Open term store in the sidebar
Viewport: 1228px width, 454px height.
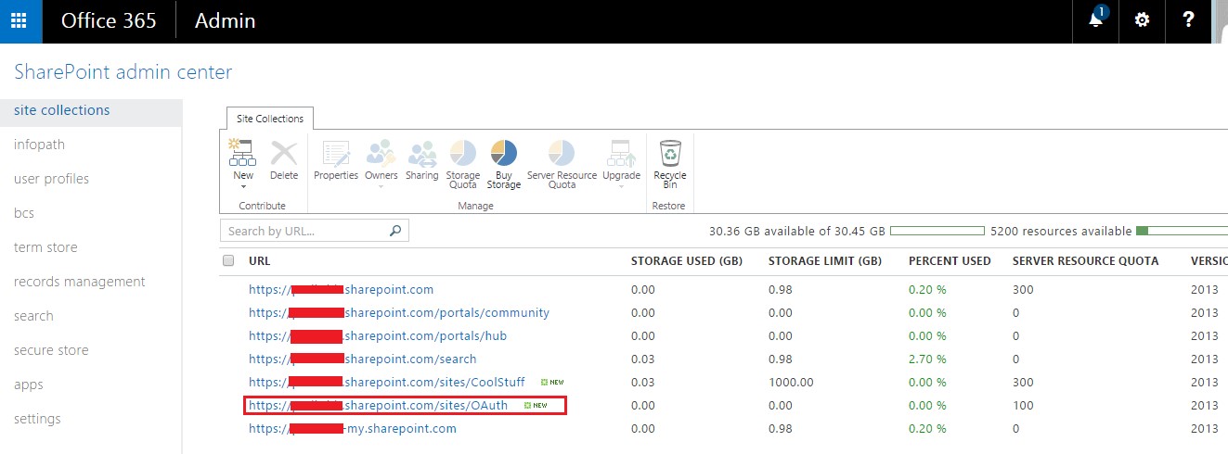pos(45,247)
